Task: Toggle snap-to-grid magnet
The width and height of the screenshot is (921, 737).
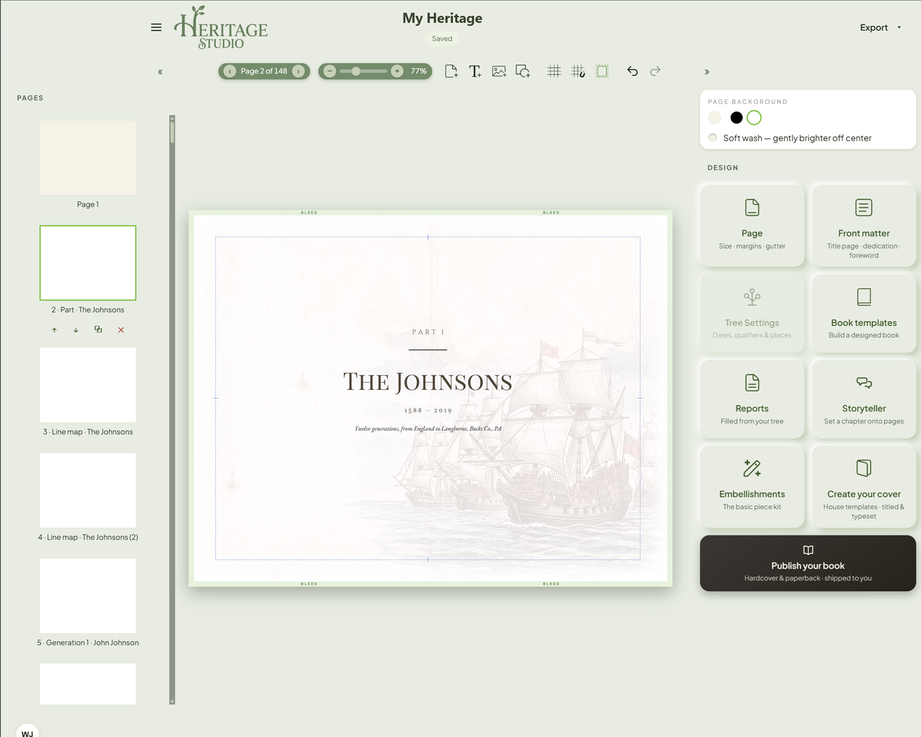Action: (x=578, y=71)
